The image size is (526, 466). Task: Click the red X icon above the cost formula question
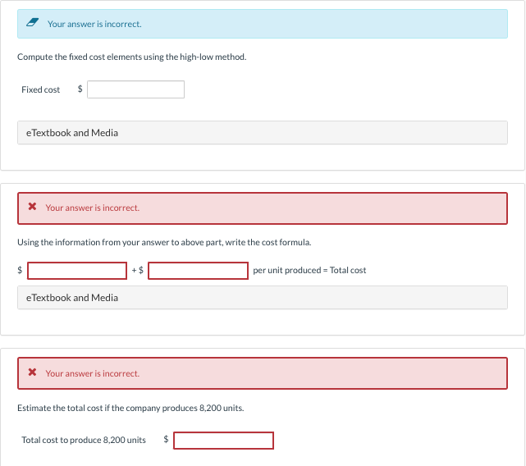[32, 206]
